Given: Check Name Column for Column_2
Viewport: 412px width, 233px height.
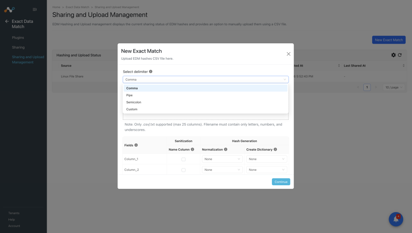Looking at the screenshot, I should pos(183,170).
